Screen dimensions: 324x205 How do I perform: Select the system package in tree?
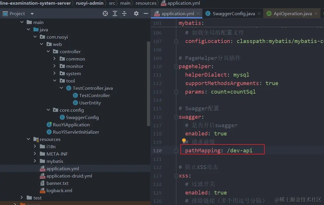(x=73, y=74)
